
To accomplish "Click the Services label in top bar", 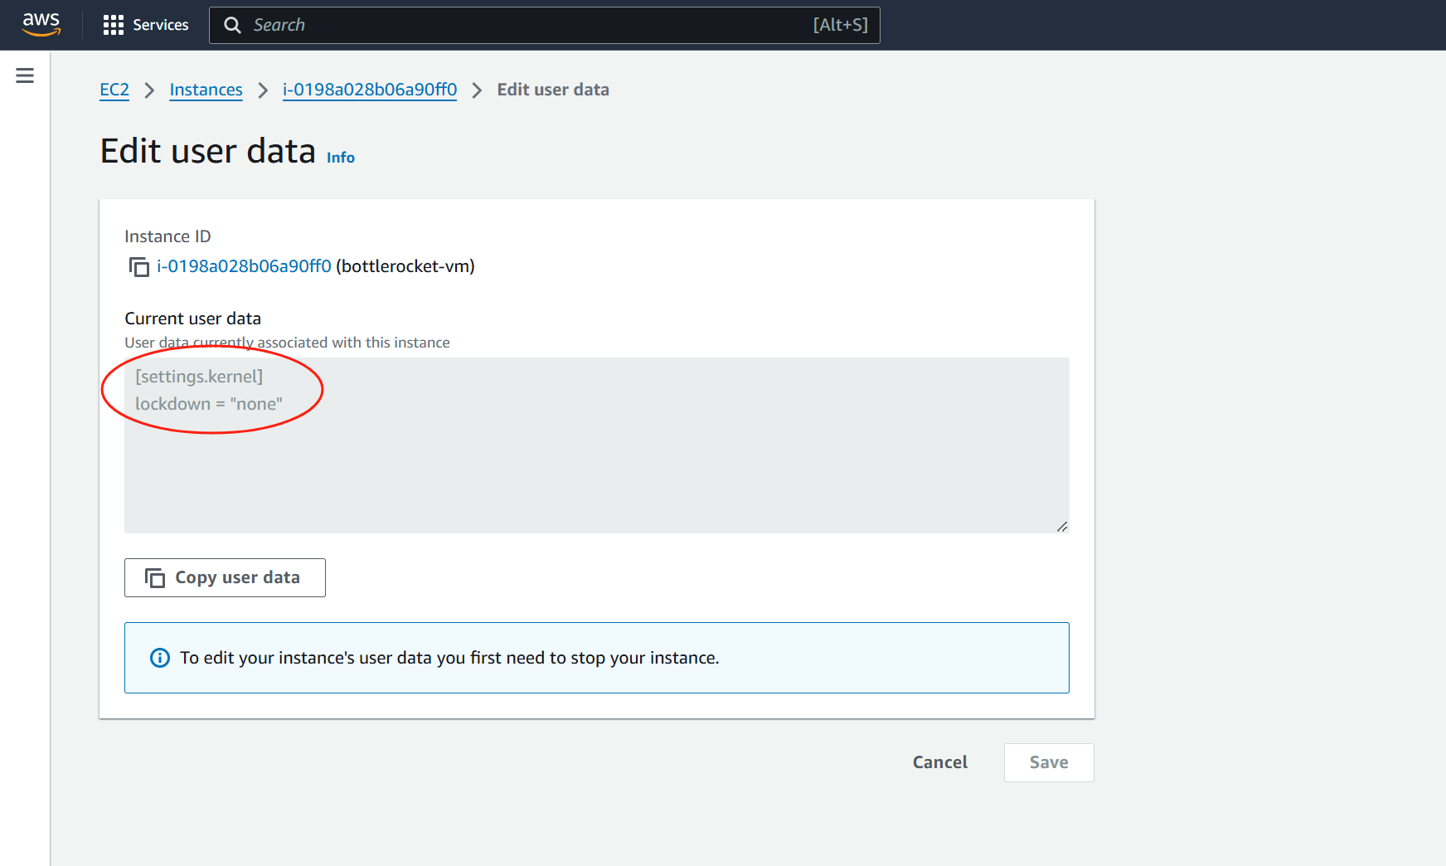I will [x=161, y=25].
